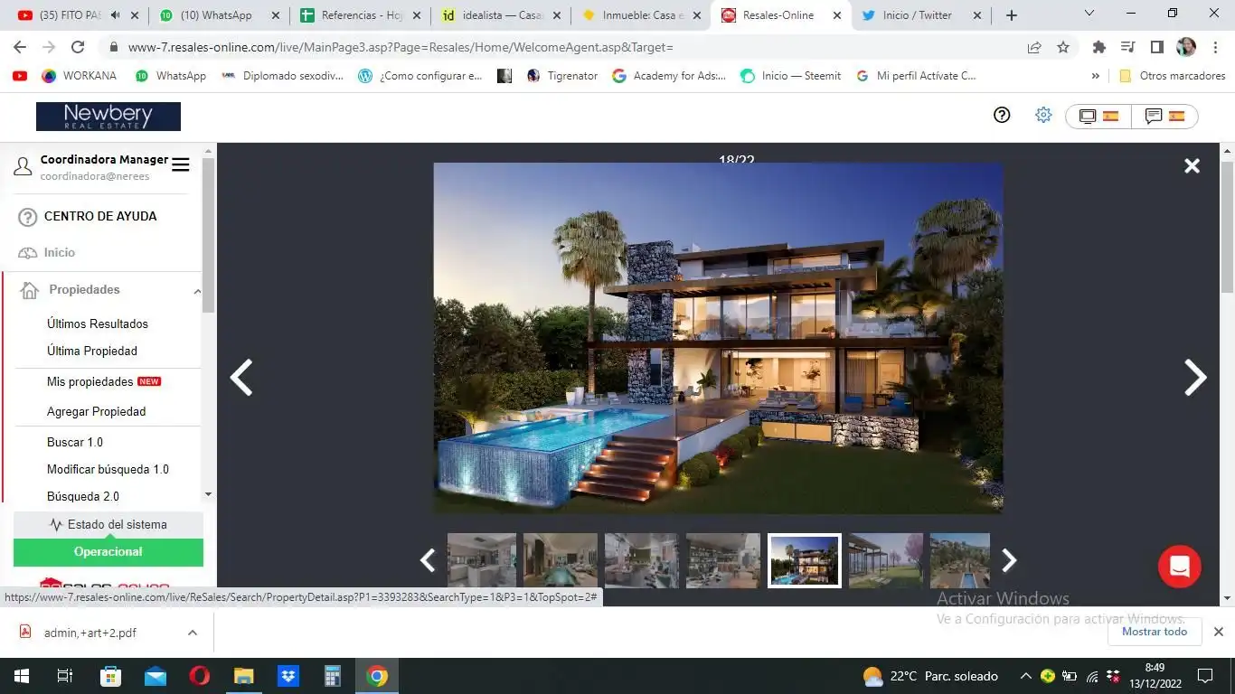Image resolution: width=1235 pixels, height=694 pixels.
Task: Open Chrome three-dot menu
Action: point(1214,47)
